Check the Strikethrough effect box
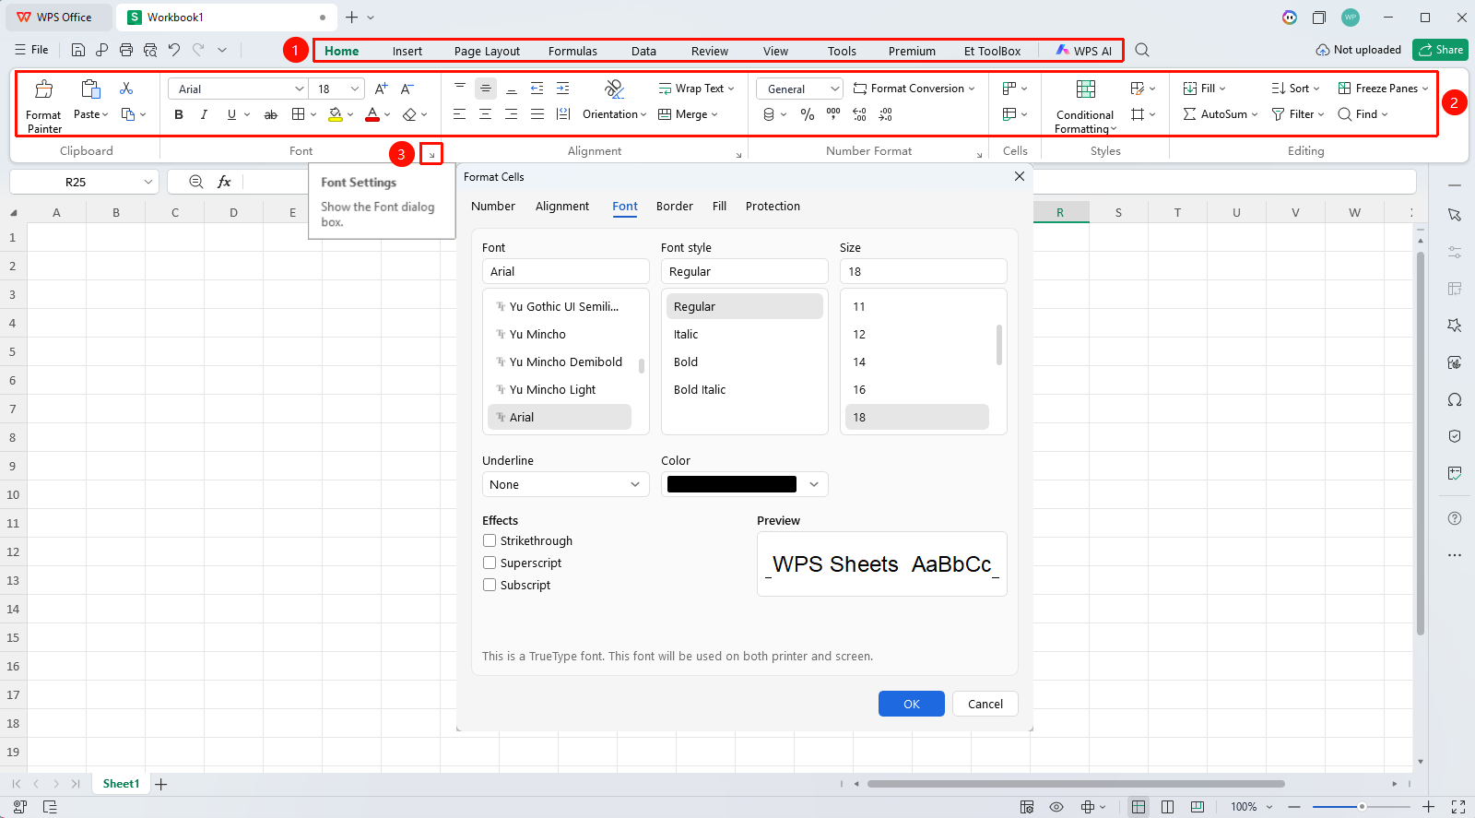This screenshot has height=818, width=1475. 490,540
